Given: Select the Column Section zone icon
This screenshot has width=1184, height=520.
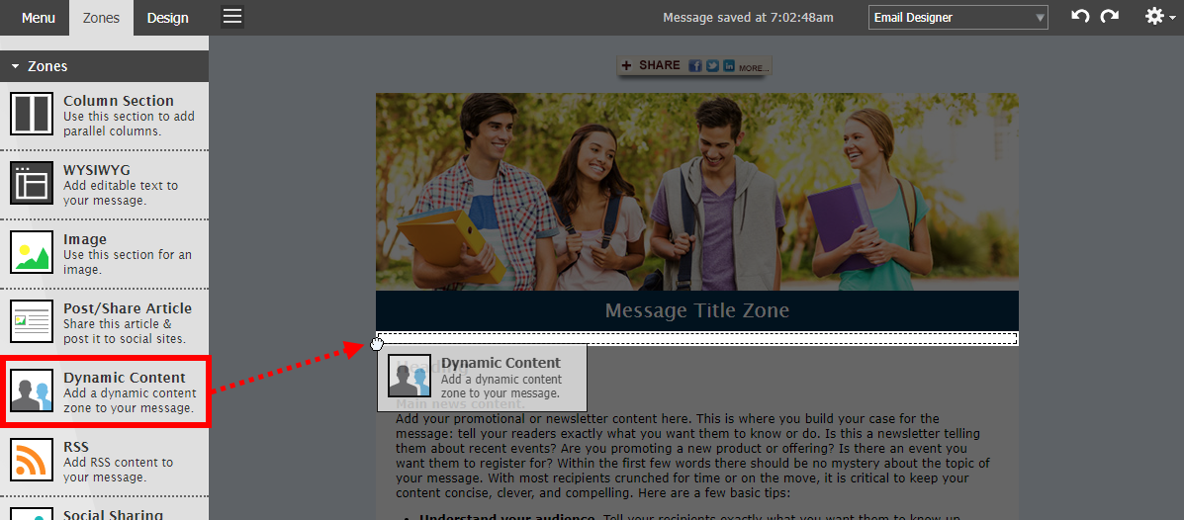Looking at the screenshot, I should (32, 114).
